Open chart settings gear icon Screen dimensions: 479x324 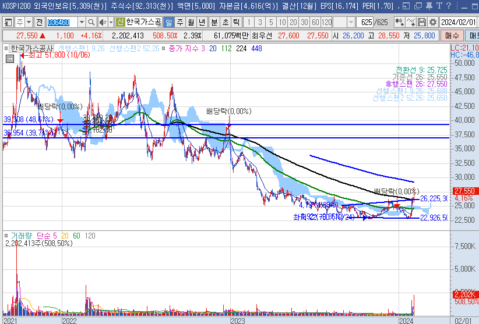432,22
